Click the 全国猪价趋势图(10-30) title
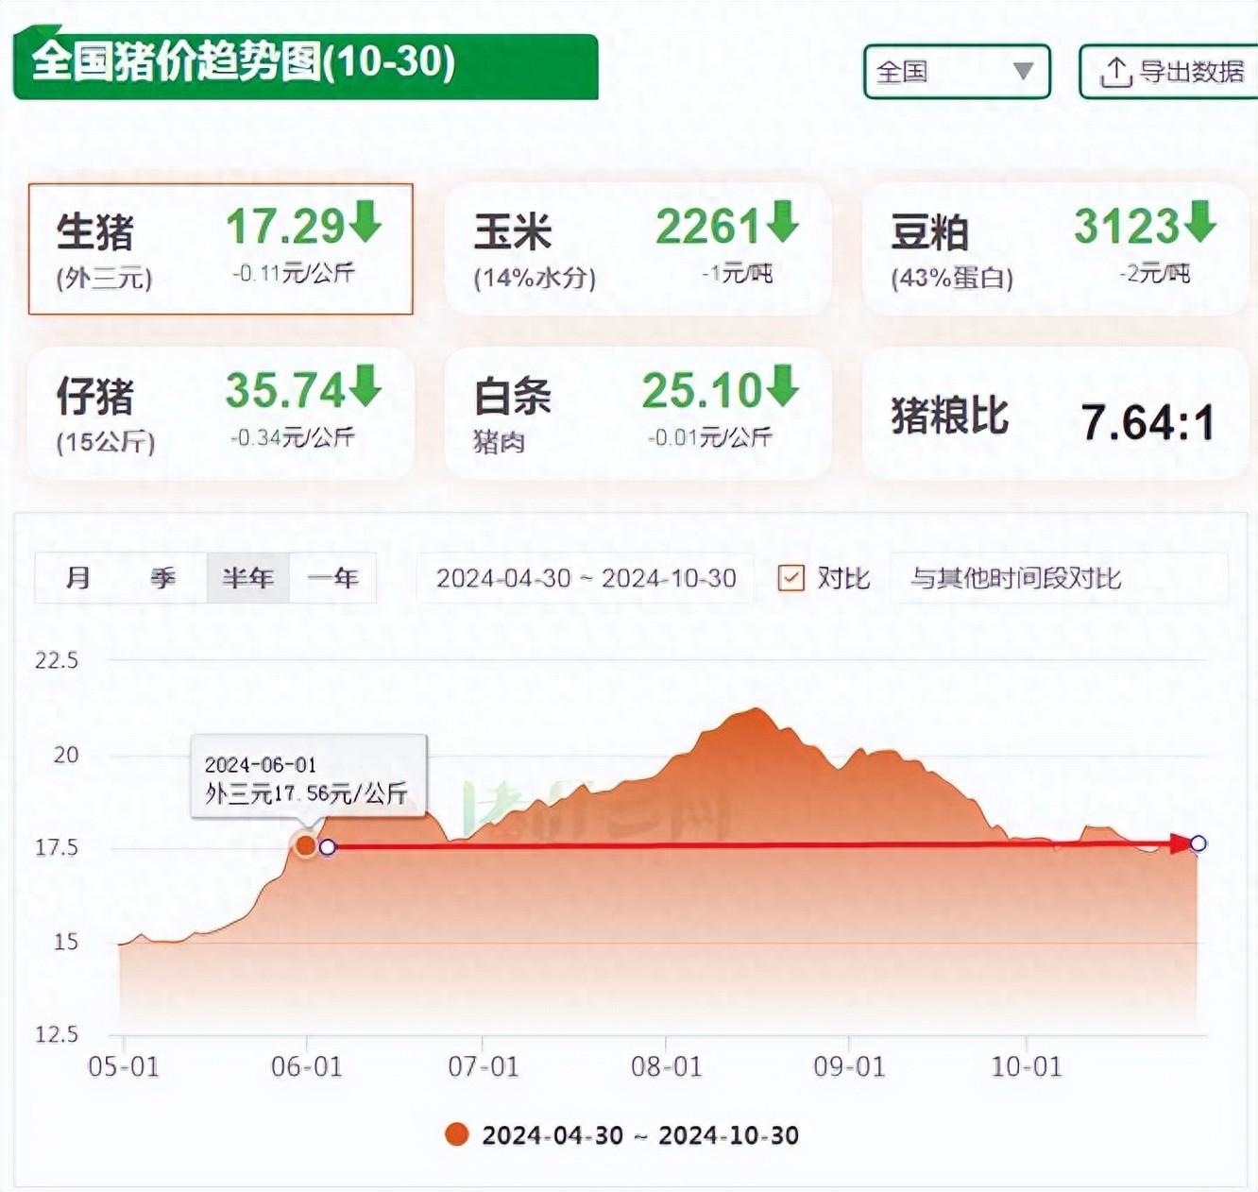1258x1192 pixels. [x=243, y=63]
